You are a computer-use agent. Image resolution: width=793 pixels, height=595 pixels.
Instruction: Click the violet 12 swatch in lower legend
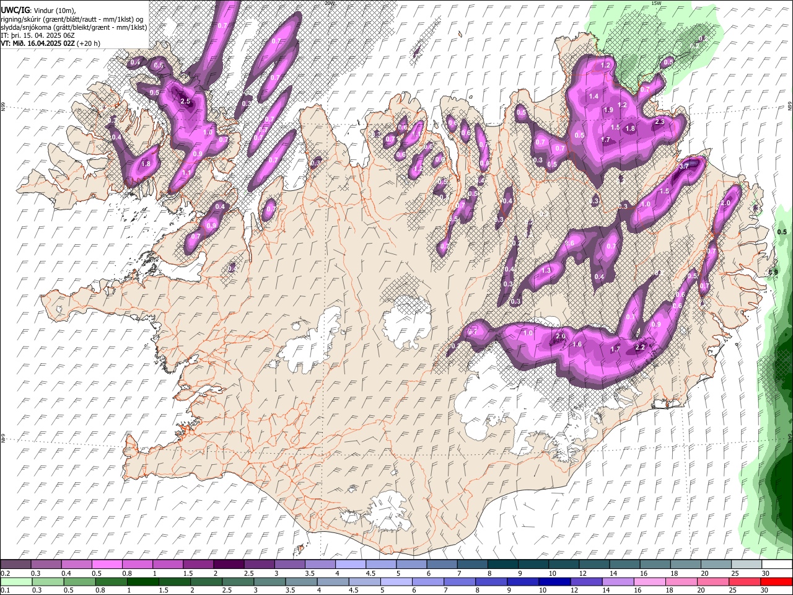pyautogui.click(x=586, y=581)
